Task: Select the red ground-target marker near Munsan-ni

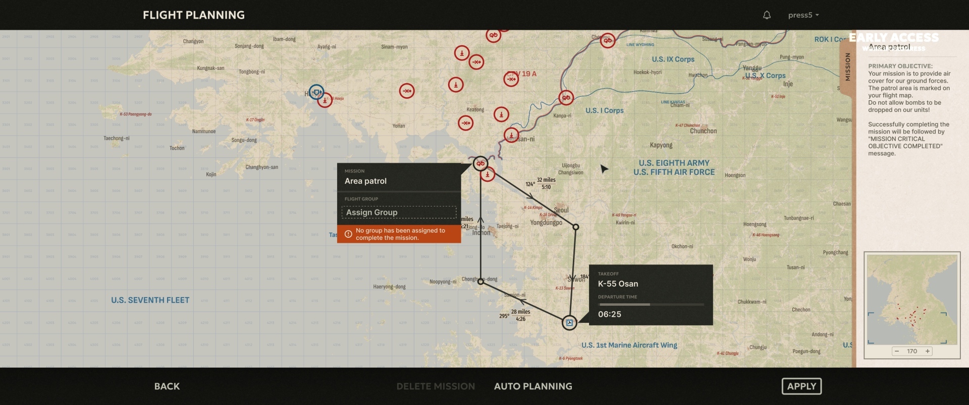Action: click(x=511, y=135)
